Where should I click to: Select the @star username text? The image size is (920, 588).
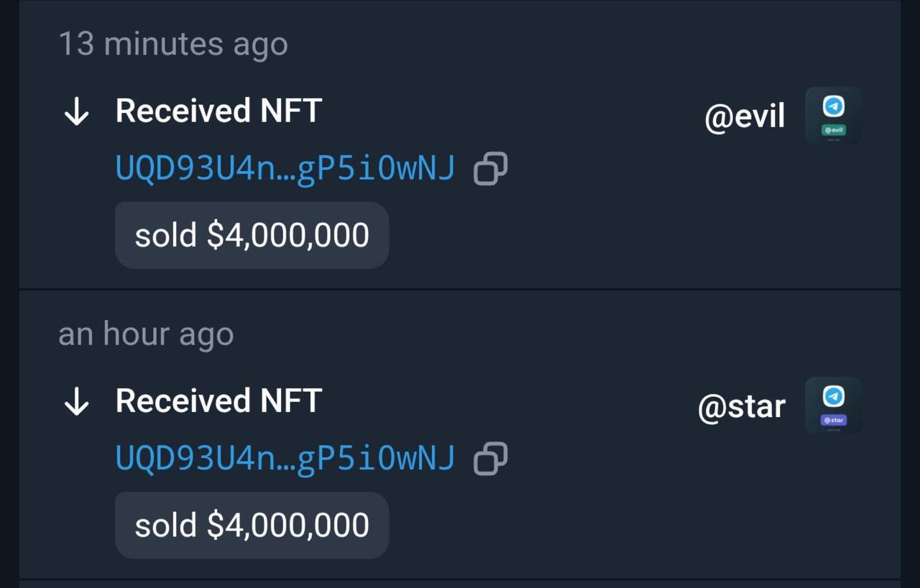coord(741,407)
